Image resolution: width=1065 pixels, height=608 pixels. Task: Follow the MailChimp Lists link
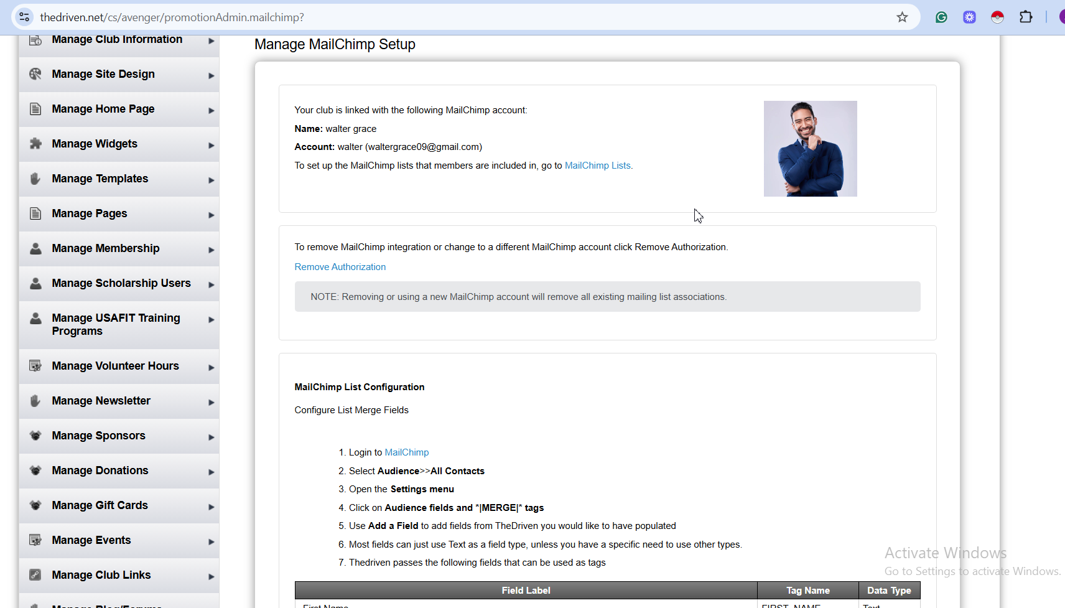click(598, 166)
